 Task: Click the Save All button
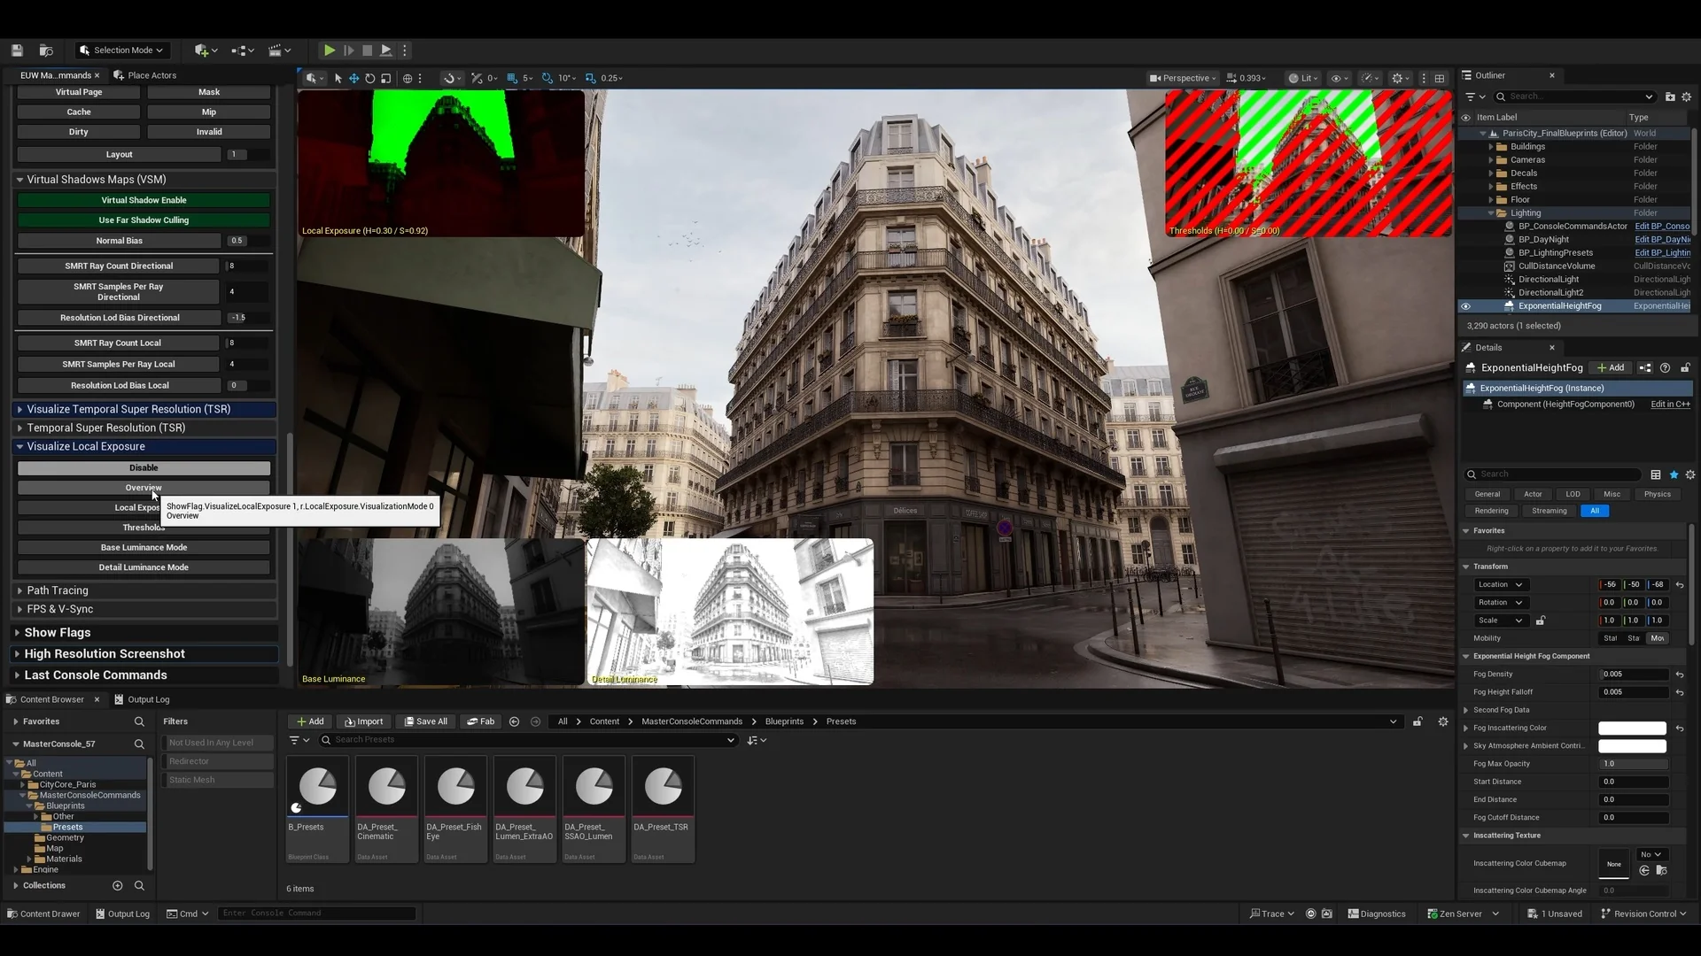(425, 721)
